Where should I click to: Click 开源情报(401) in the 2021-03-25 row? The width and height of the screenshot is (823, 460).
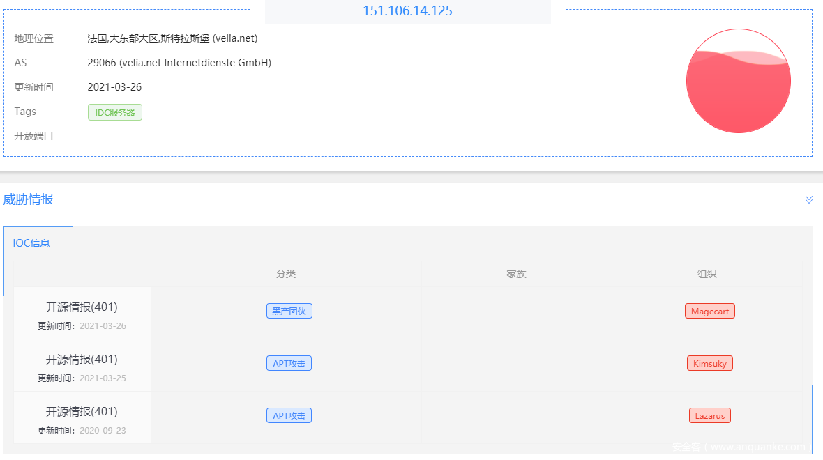pos(82,360)
